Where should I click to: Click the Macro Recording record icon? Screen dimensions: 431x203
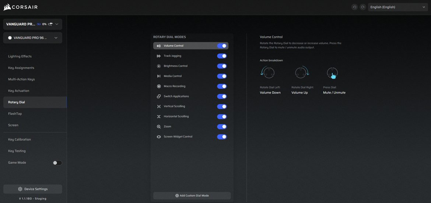click(159, 86)
